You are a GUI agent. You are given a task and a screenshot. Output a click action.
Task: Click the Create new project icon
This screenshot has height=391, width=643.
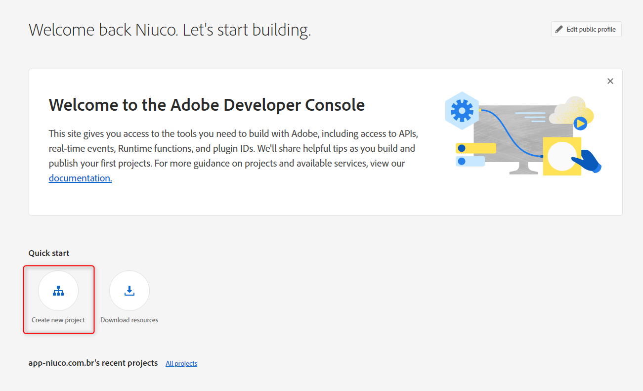pyautogui.click(x=58, y=291)
